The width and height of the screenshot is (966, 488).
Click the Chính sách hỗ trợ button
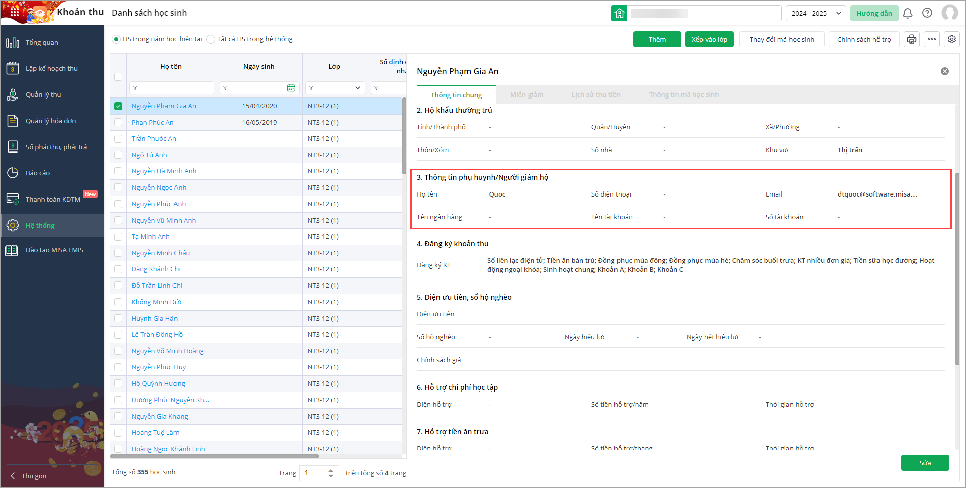point(864,39)
